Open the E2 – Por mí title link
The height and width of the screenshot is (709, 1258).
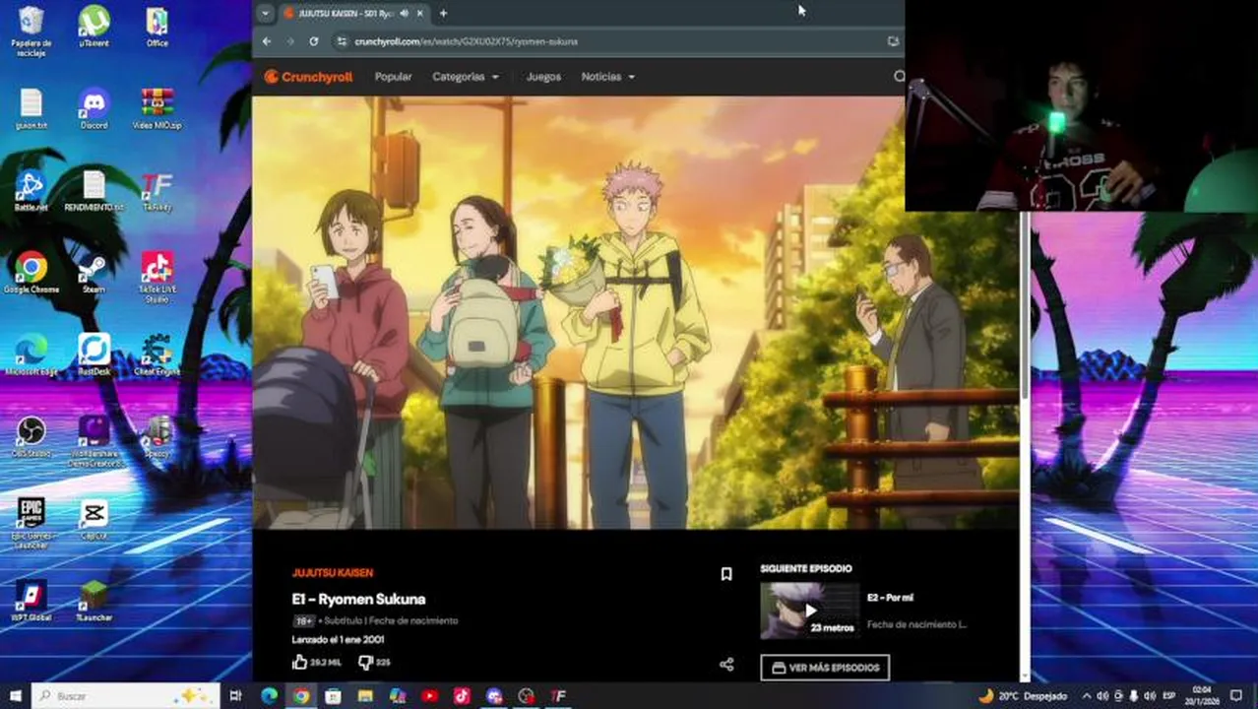pyautogui.click(x=890, y=598)
